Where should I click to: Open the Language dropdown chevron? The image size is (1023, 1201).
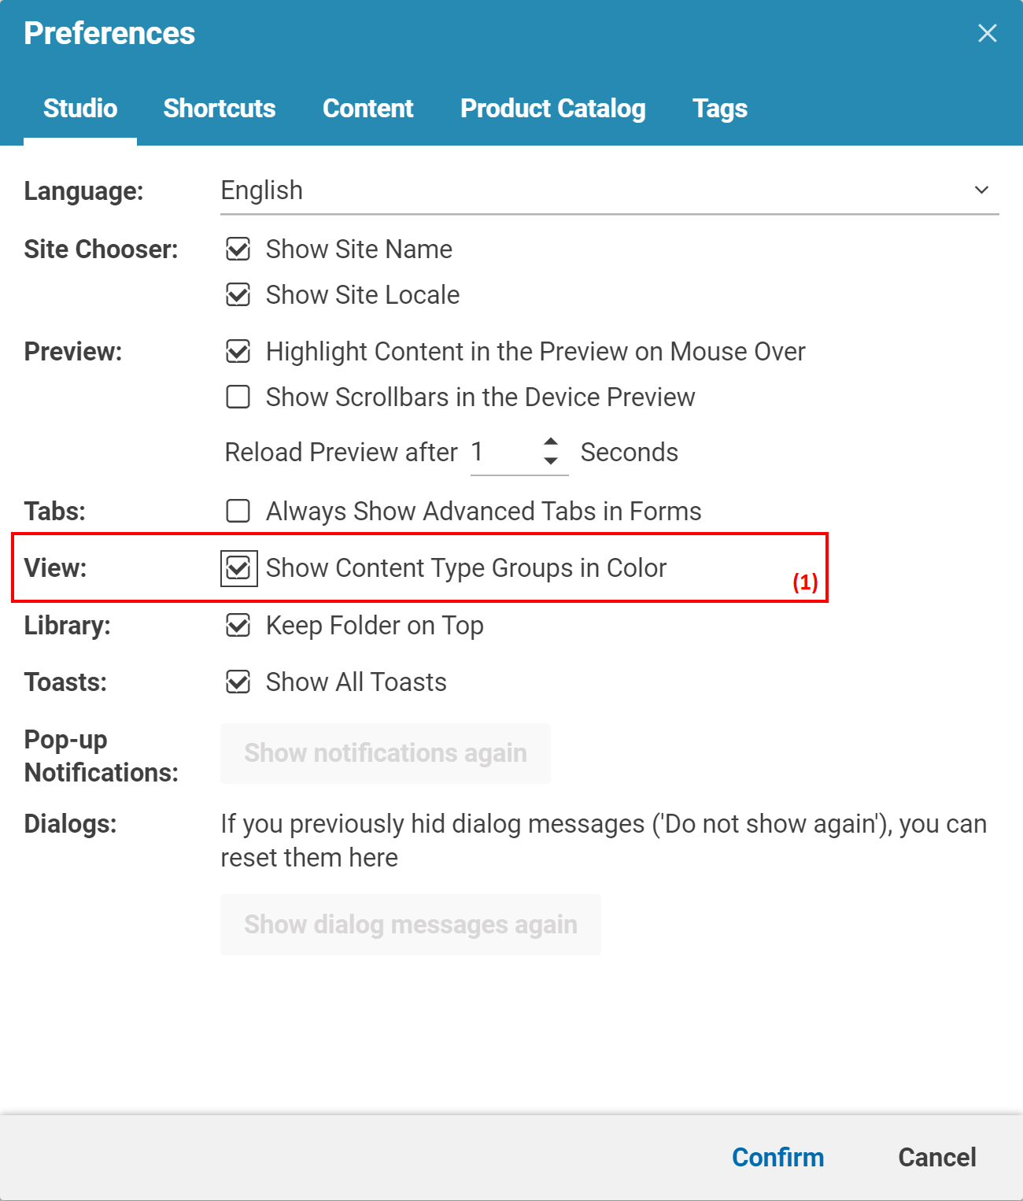981,190
